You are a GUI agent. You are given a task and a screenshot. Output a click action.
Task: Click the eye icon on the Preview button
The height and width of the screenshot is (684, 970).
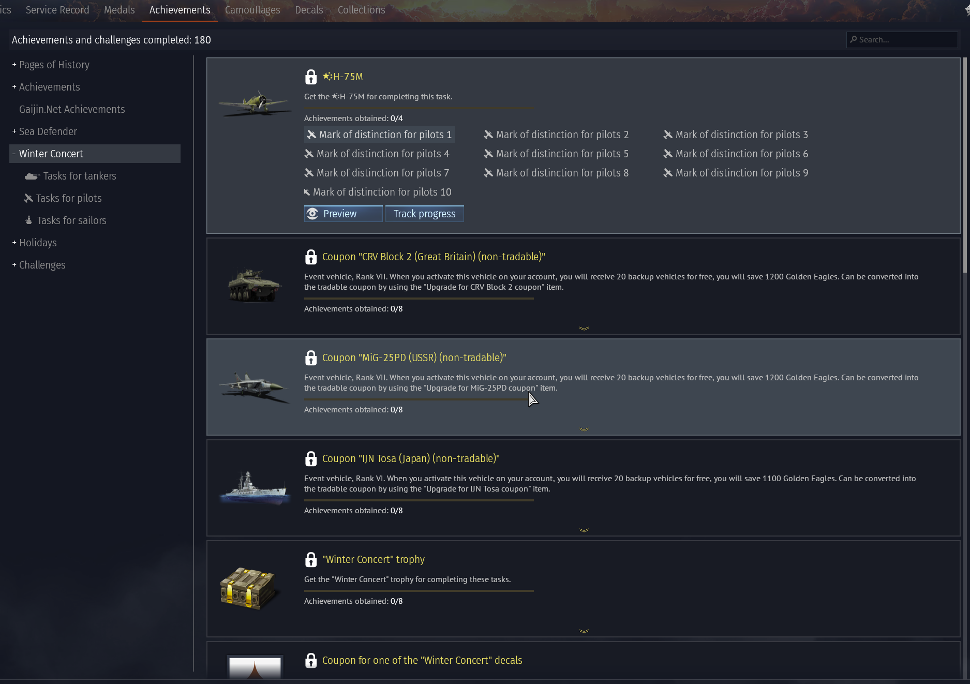[312, 214]
